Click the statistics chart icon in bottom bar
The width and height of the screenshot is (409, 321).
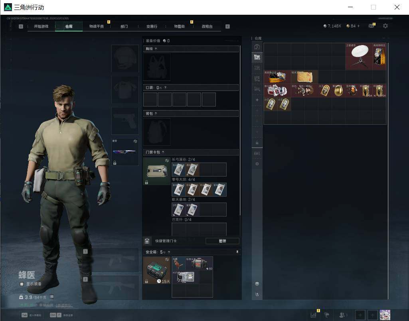click(x=313, y=315)
